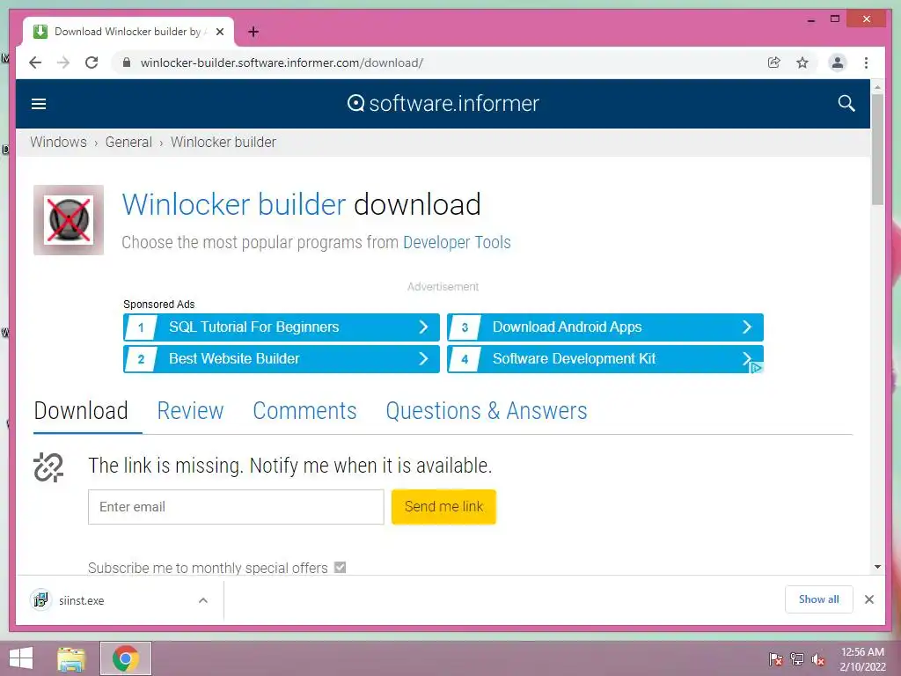The image size is (901, 676).
Task: Select the Download tab
Action: pos(81,411)
